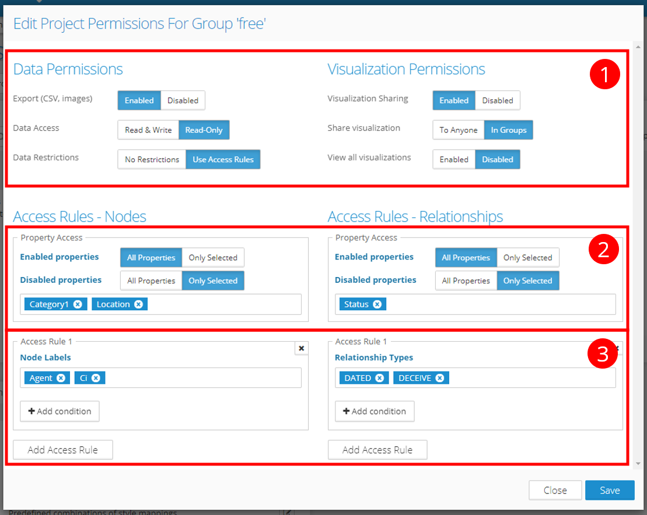
Task: Add condition to relationship access rule
Action: (x=375, y=411)
